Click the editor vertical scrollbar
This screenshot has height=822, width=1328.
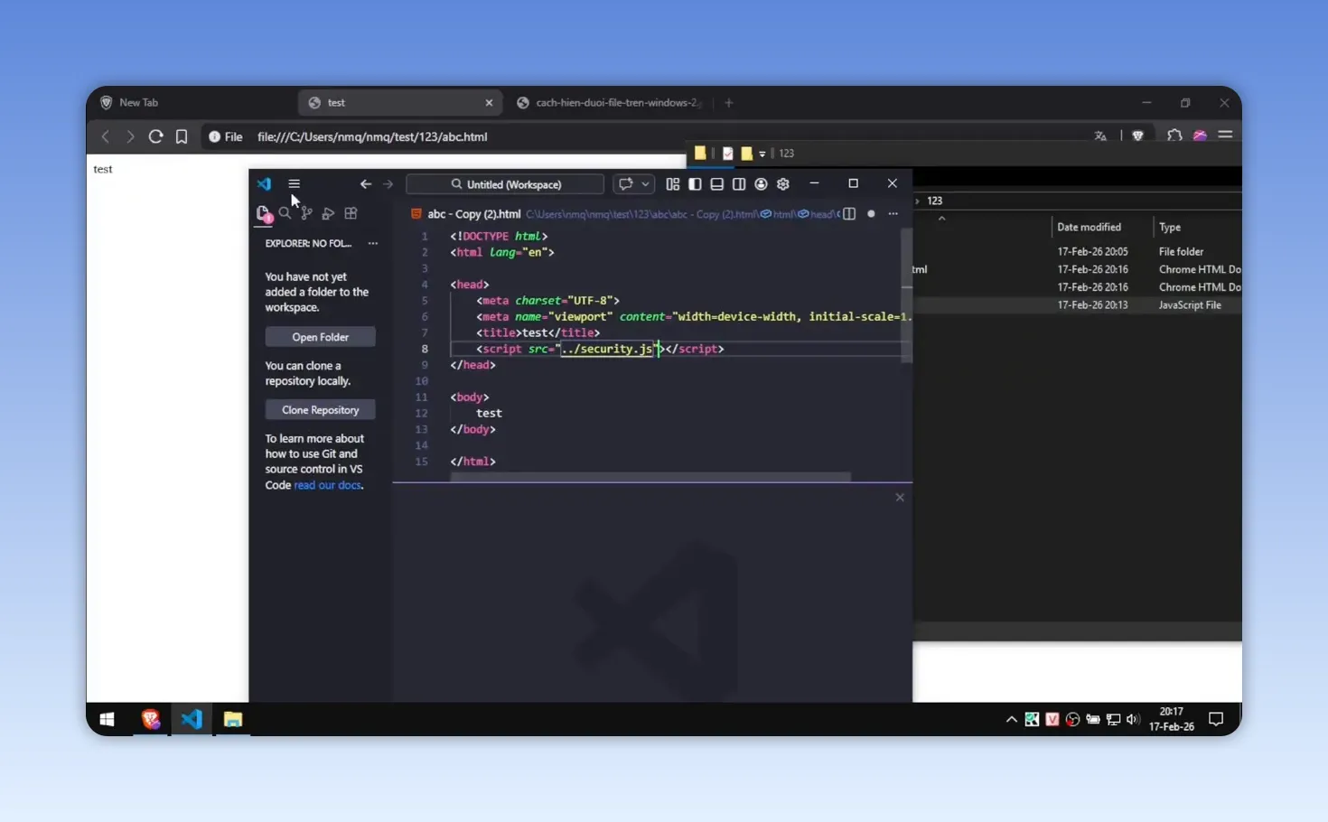pyautogui.click(x=906, y=294)
